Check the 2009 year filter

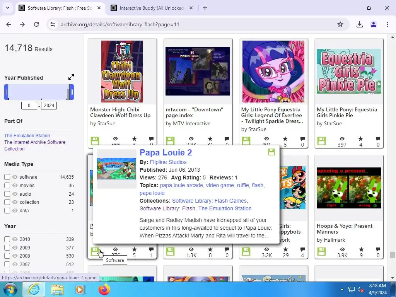click(7, 247)
